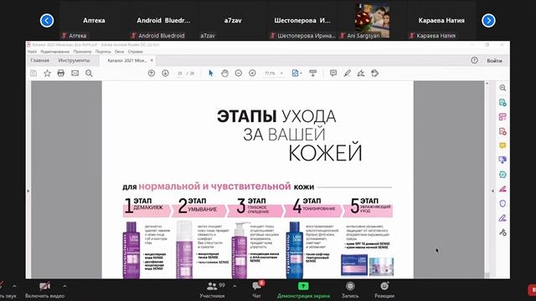Click the page number input field
Viewport: 536px width, 301px height.
[180, 74]
